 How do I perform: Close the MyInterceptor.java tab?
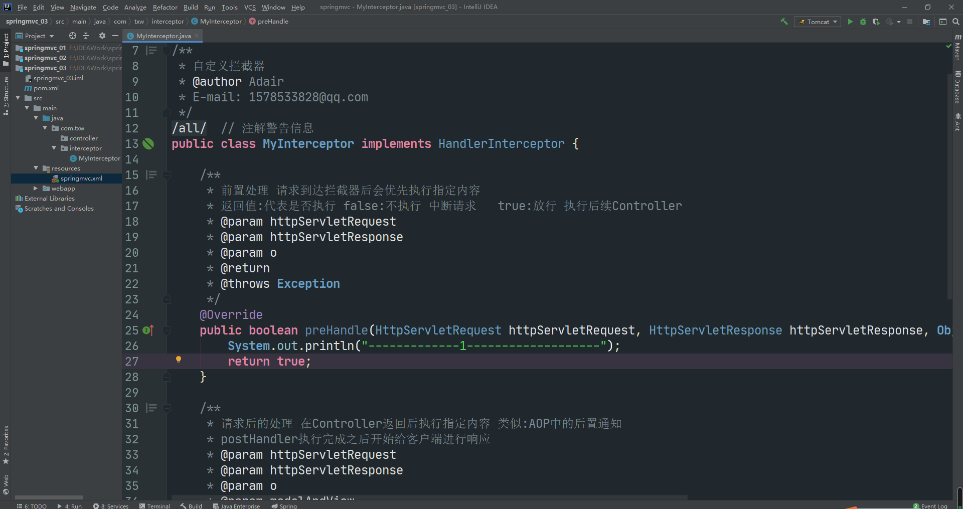click(x=197, y=36)
